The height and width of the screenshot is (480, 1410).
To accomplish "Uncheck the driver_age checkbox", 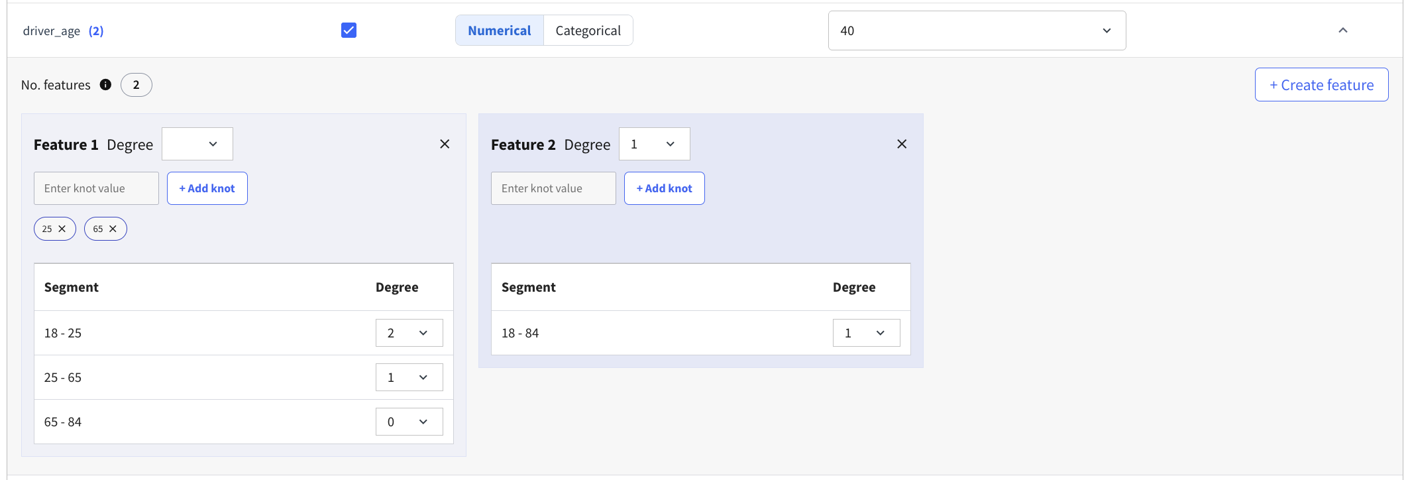I will coord(349,30).
